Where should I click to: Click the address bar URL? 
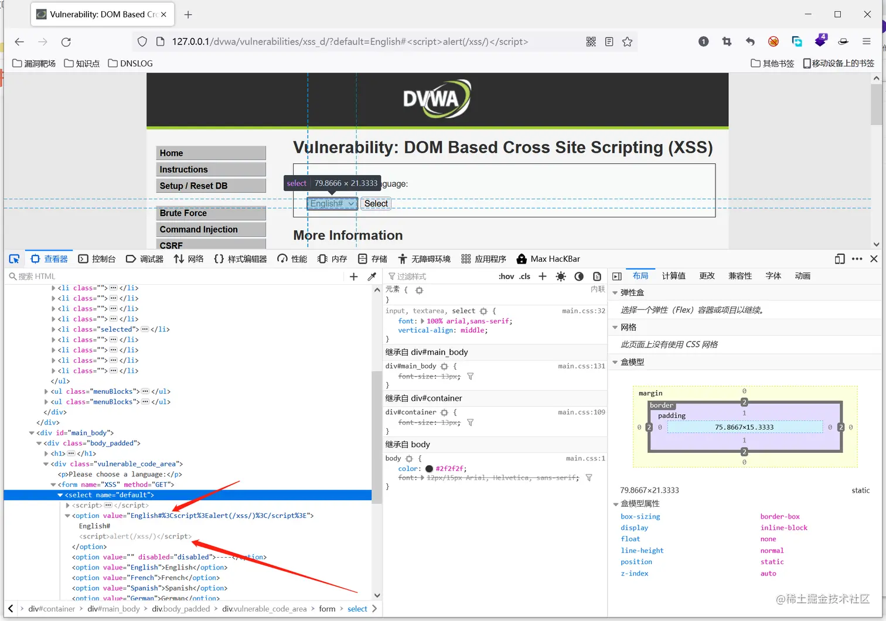coord(350,42)
